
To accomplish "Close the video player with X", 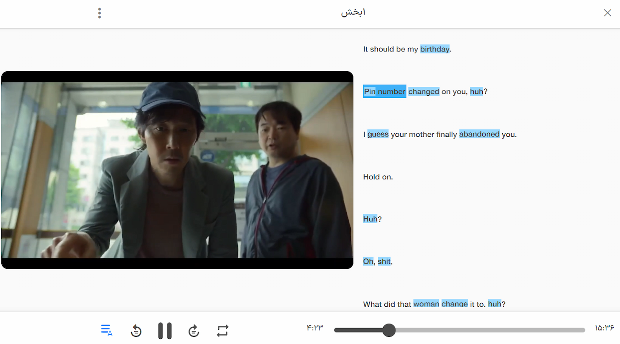I will click(x=608, y=13).
